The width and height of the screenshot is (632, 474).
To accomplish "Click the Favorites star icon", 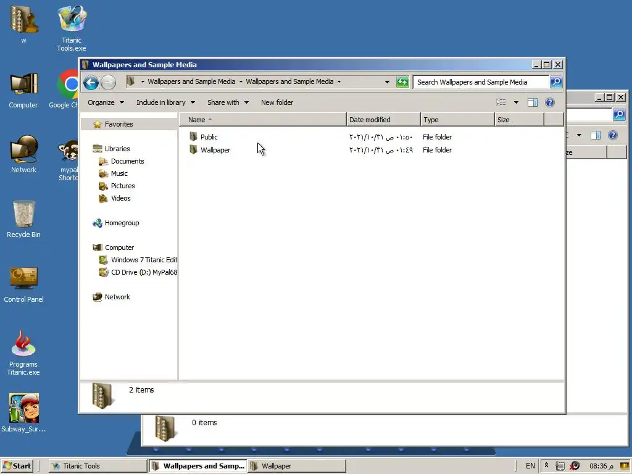I will (x=97, y=124).
